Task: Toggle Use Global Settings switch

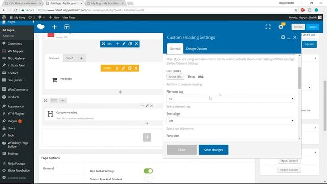Action: coord(148,171)
